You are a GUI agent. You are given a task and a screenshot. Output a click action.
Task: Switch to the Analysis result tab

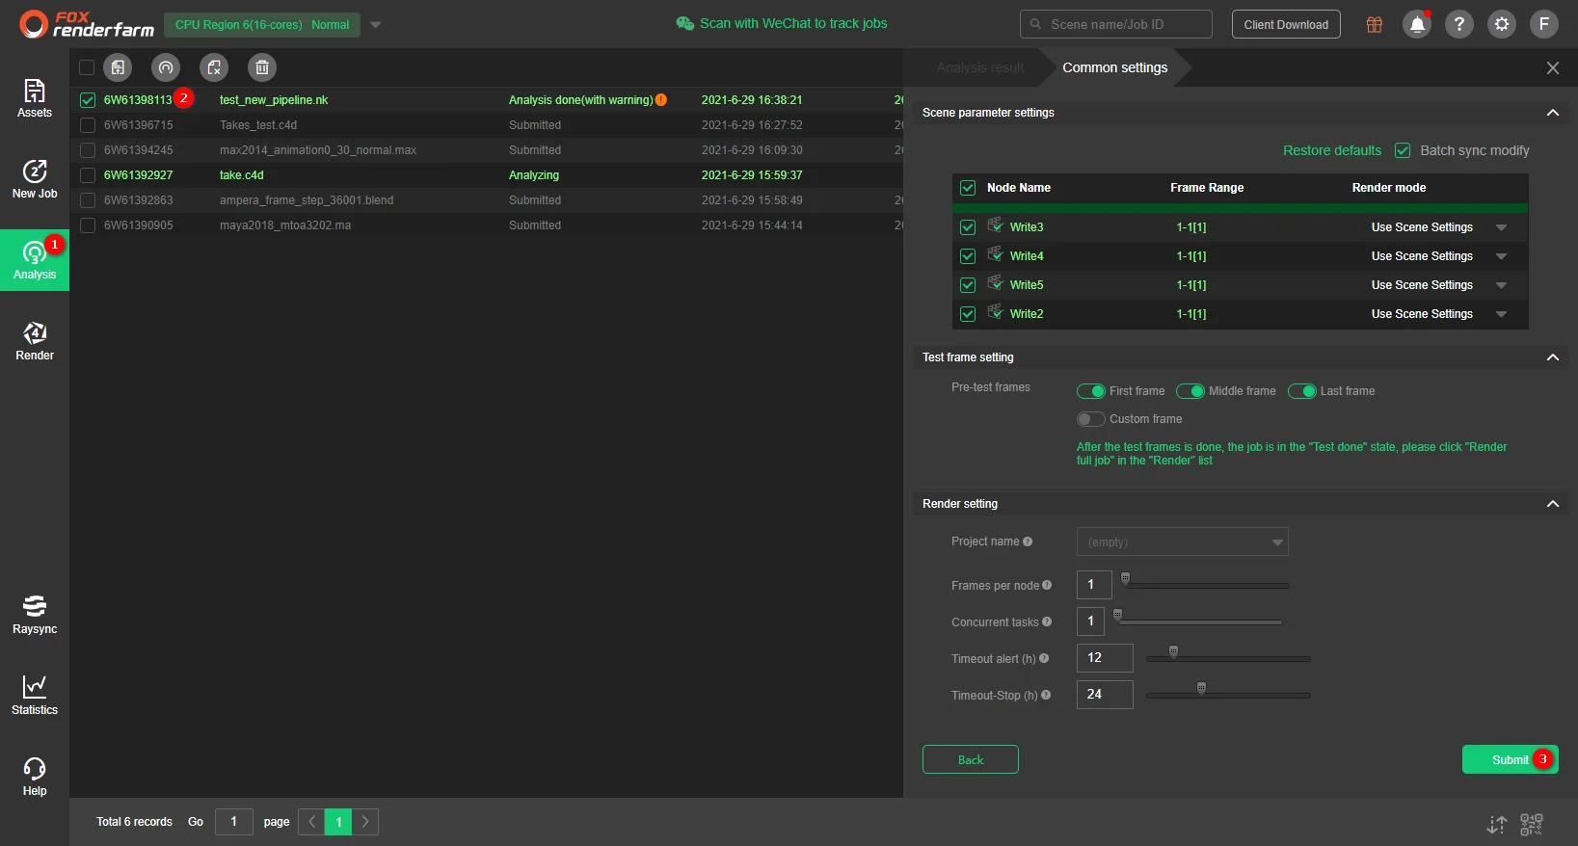click(980, 67)
